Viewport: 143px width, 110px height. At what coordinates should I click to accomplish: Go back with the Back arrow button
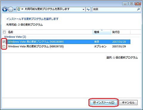5,10
